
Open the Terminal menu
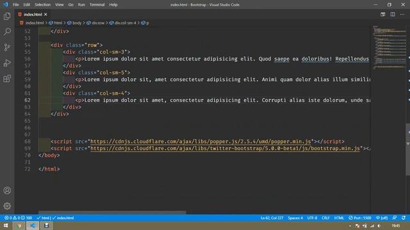tap(97, 4)
